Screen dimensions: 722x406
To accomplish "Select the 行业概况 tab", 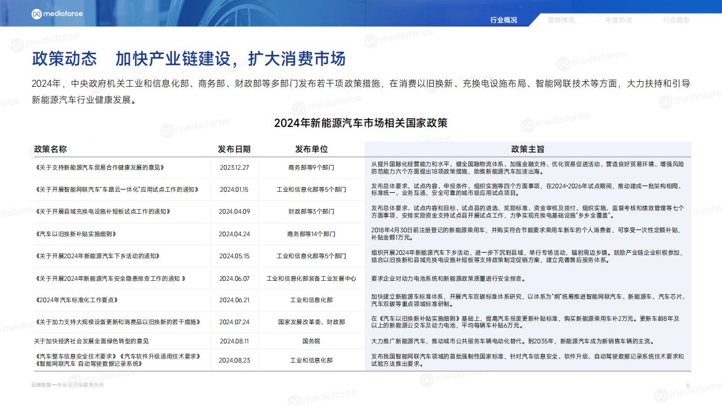I will point(504,20).
